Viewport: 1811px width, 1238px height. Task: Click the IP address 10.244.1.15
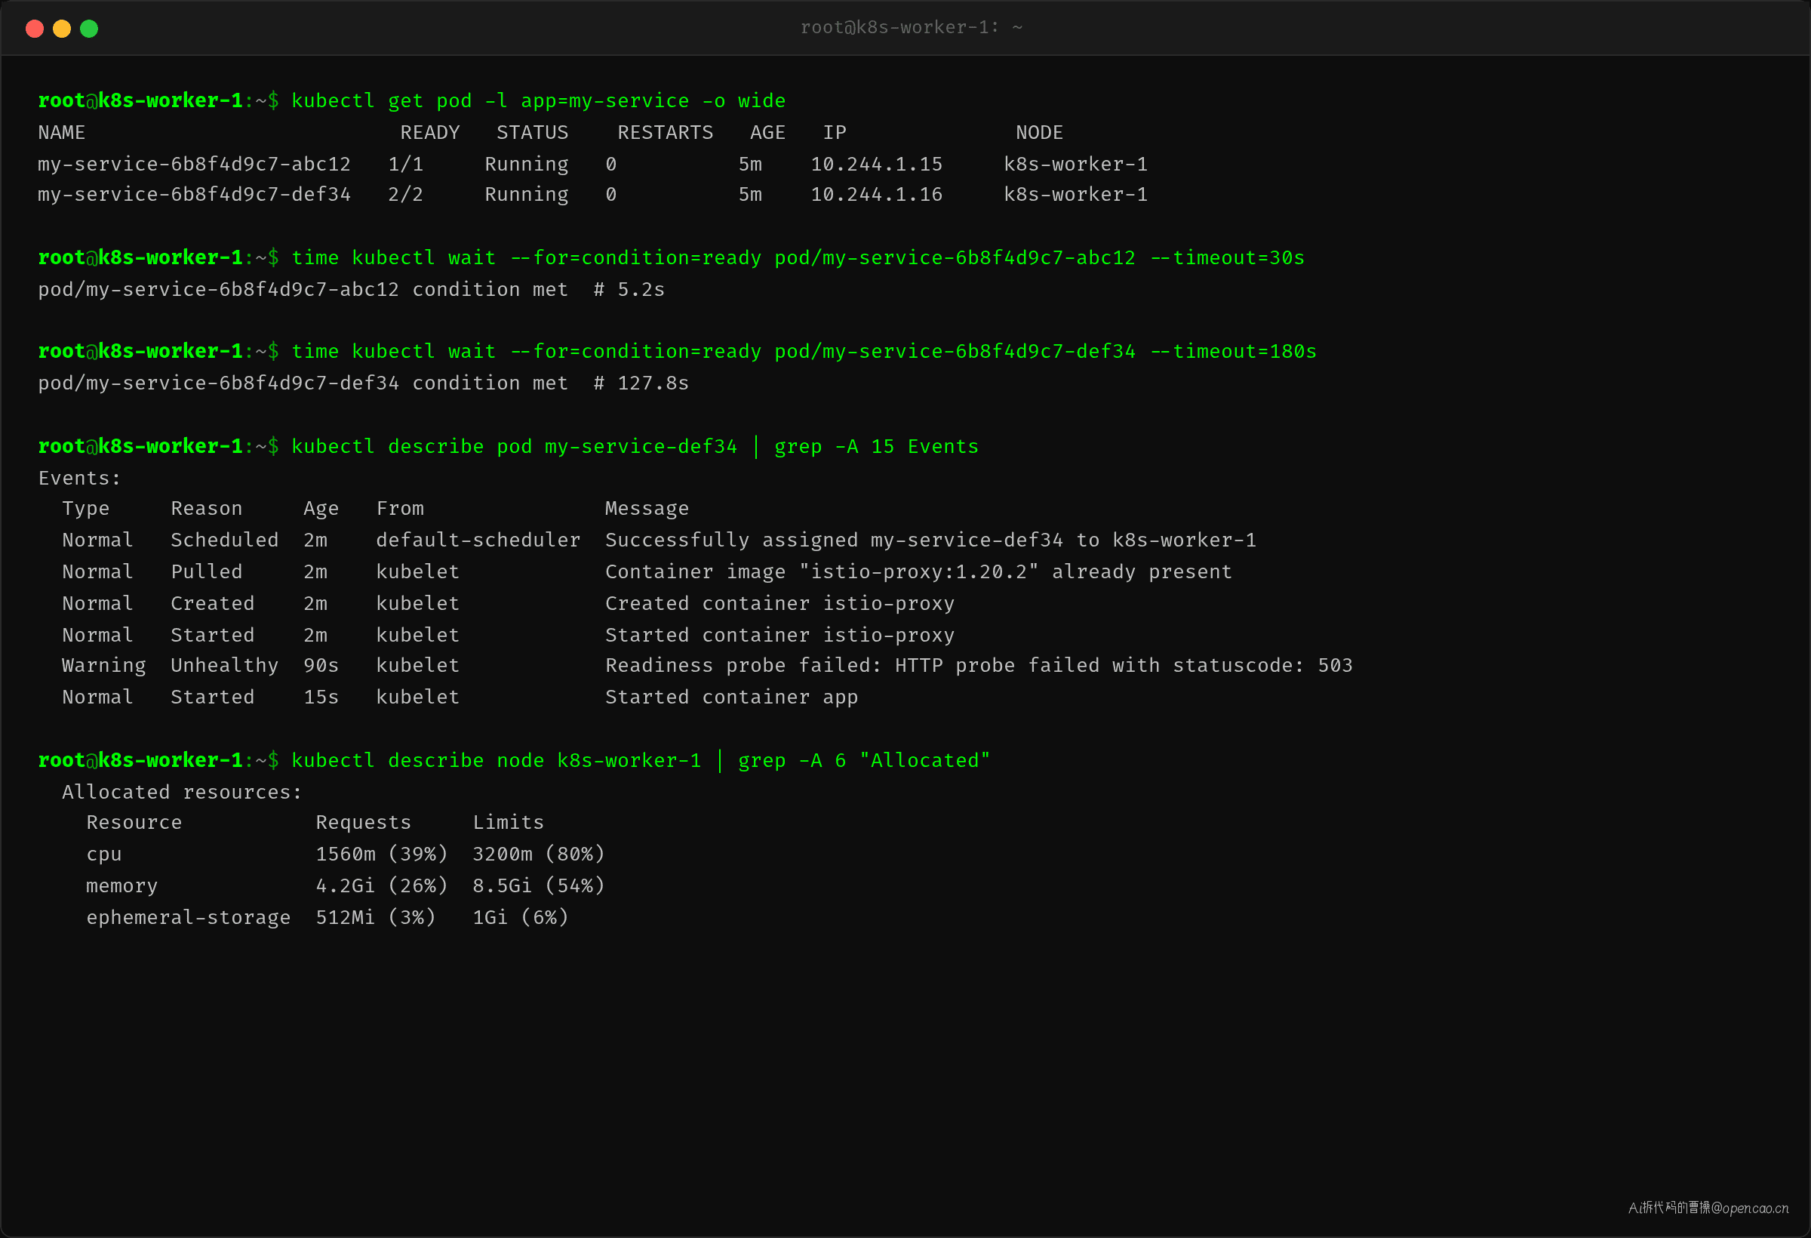877,165
